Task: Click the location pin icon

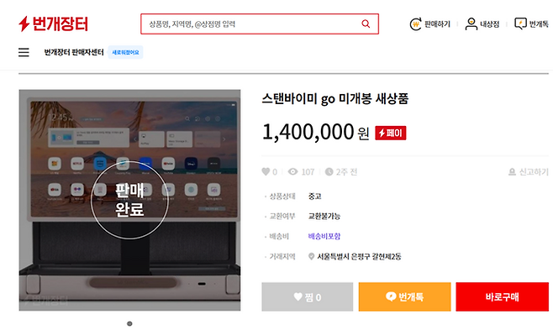Action: 311,256
